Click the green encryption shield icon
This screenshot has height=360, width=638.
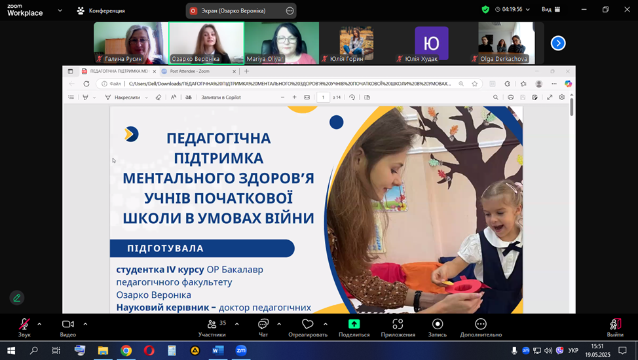[x=485, y=10]
